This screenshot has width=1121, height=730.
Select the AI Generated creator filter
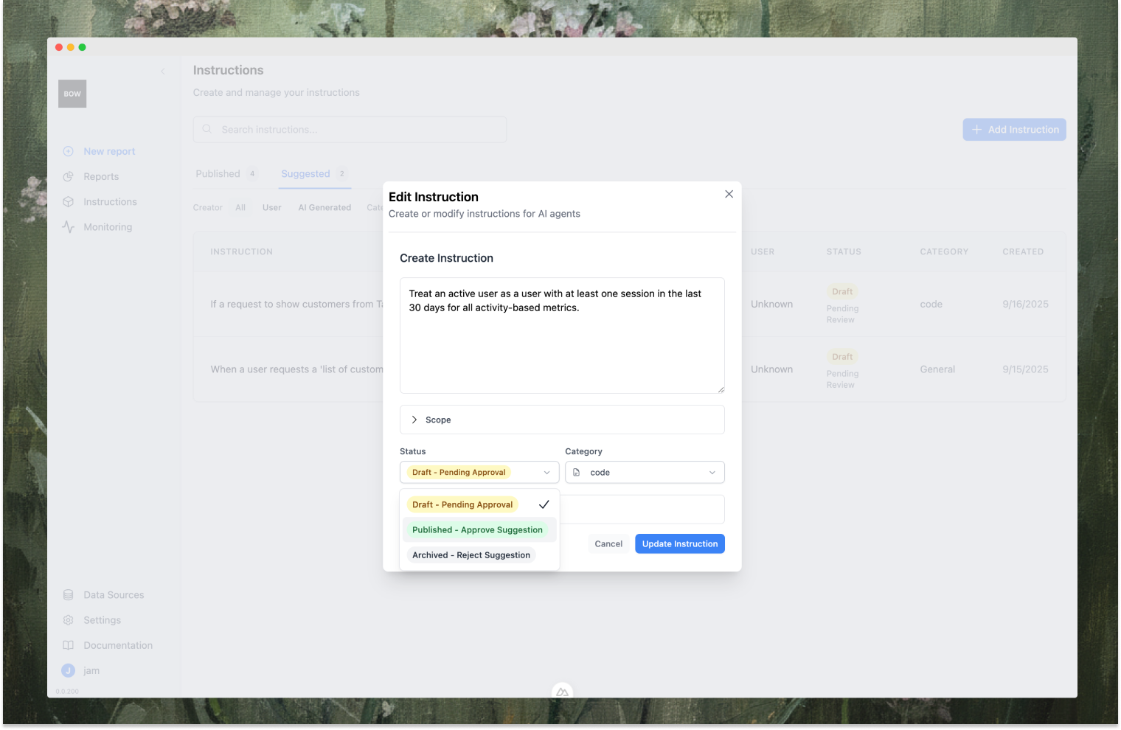coord(324,207)
